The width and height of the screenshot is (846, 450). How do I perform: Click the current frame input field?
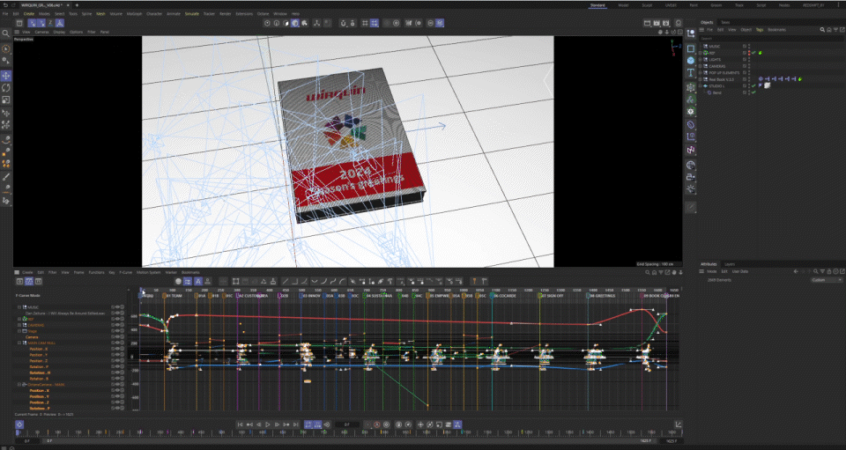coord(347,424)
